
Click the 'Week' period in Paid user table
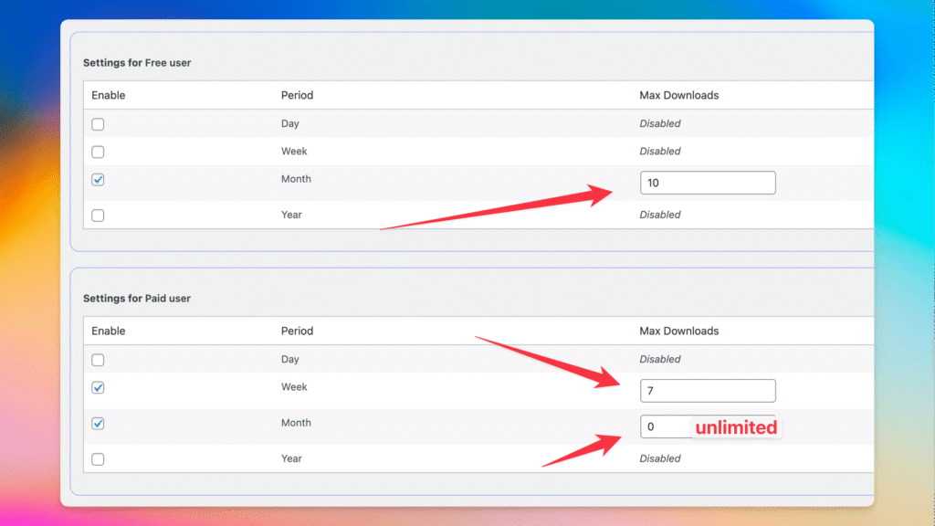coord(294,387)
